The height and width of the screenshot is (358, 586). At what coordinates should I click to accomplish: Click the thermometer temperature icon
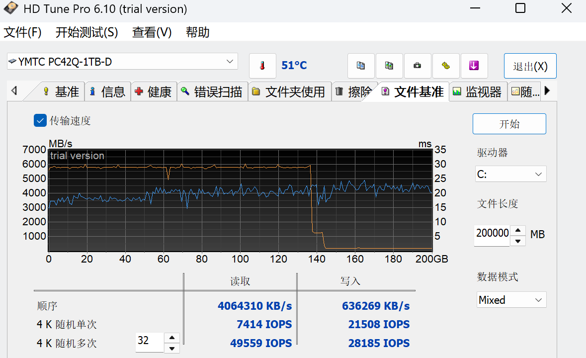(262, 66)
